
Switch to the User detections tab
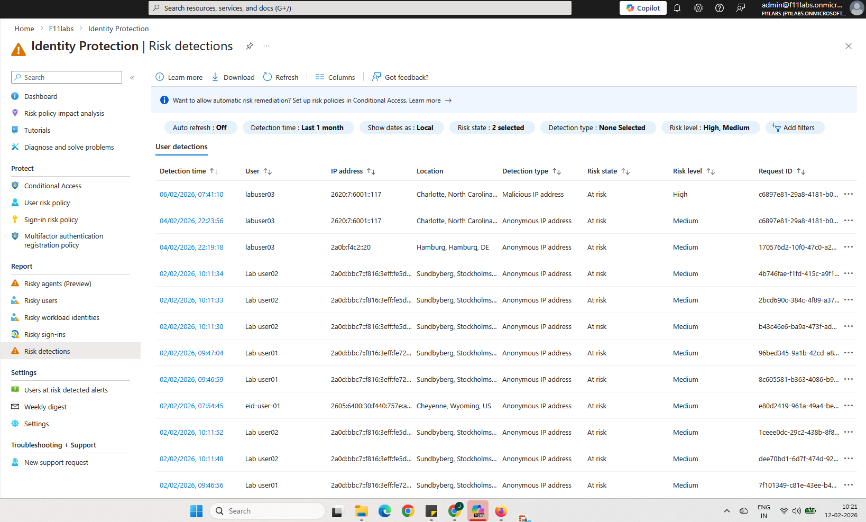pyautogui.click(x=181, y=147)
